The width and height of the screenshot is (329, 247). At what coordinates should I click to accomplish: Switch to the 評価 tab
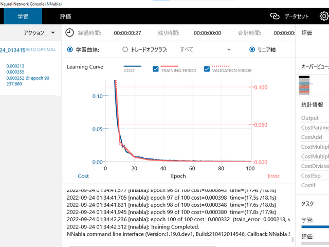click(65, 16)
